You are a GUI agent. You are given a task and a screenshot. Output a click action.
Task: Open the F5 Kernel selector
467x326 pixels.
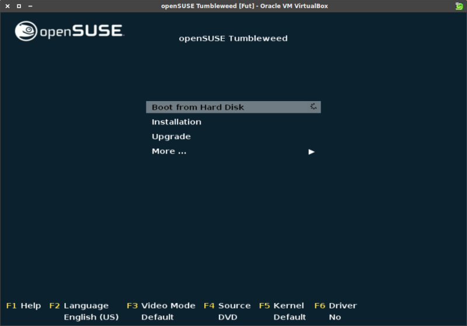(281, 306)
